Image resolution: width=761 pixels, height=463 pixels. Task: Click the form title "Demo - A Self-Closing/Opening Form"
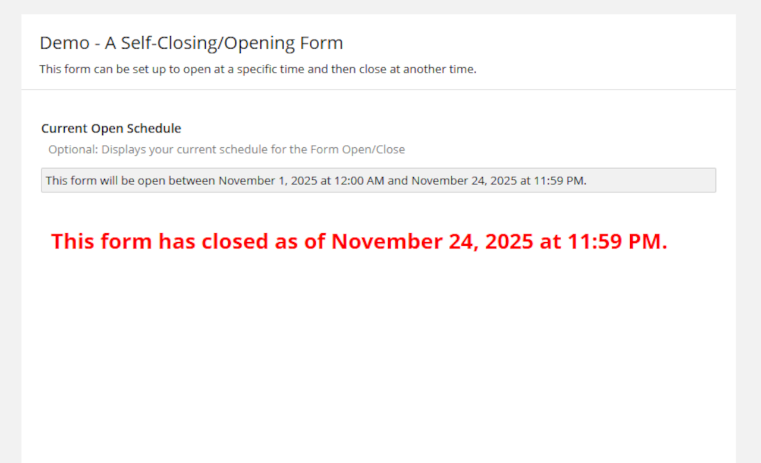pos(191,43)
